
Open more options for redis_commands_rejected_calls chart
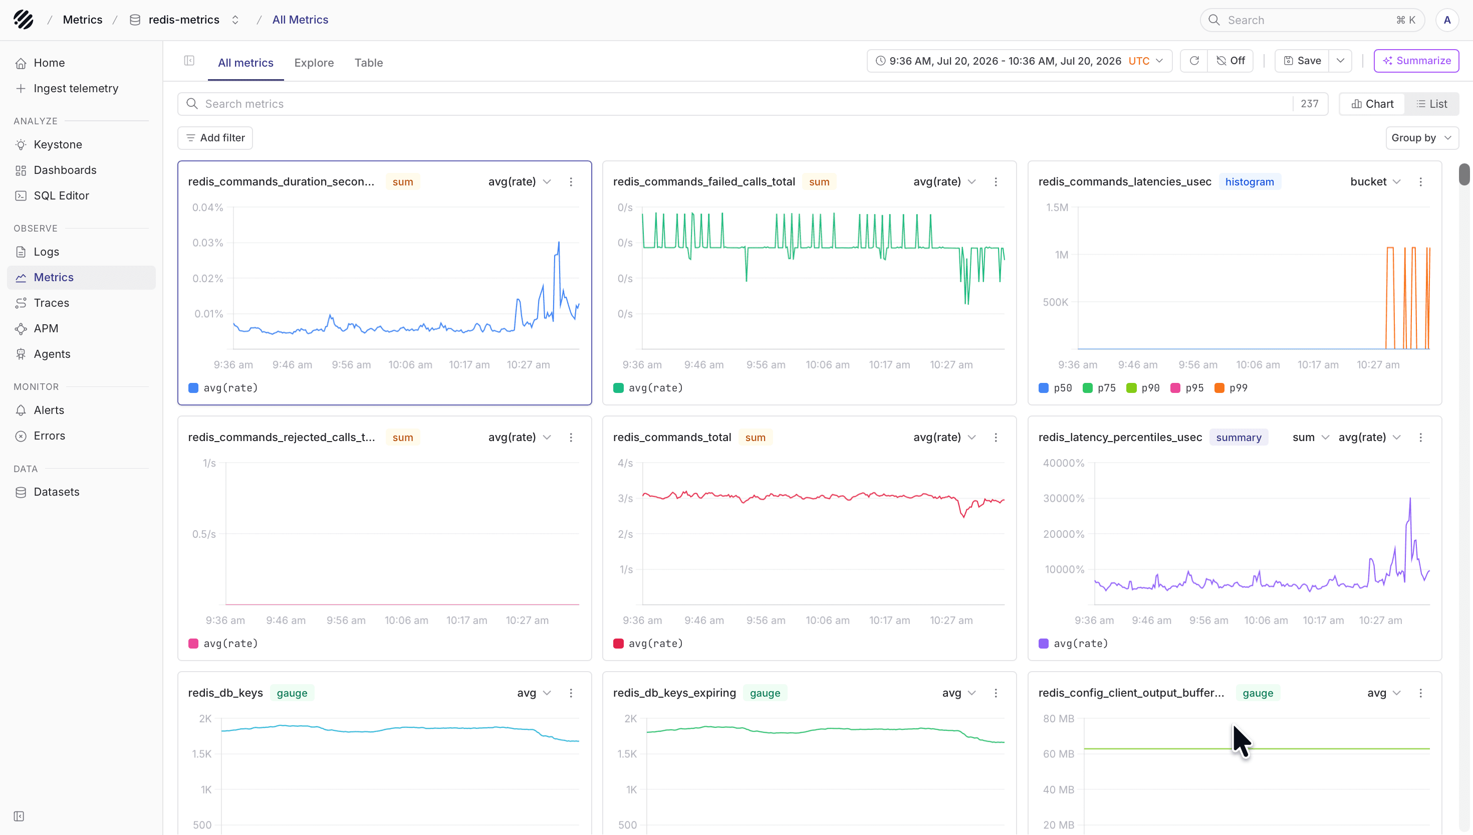(x=571, y=438)
